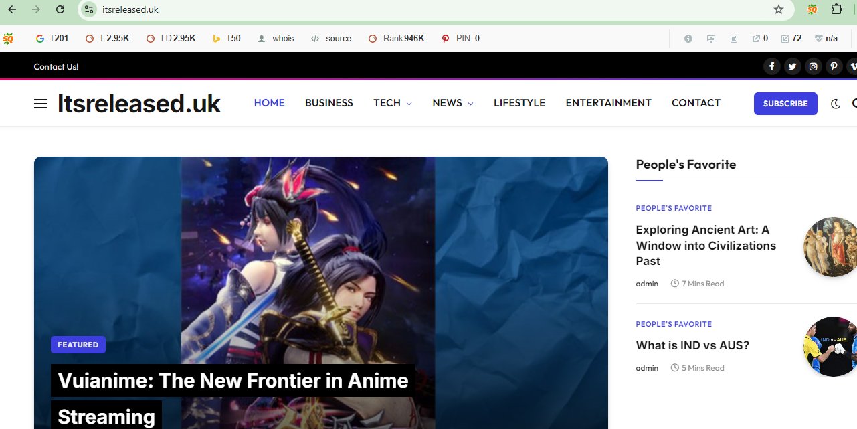Screen dimensions: 857x429
Task: Open the Contact Us! link
Action: (56, 66)
